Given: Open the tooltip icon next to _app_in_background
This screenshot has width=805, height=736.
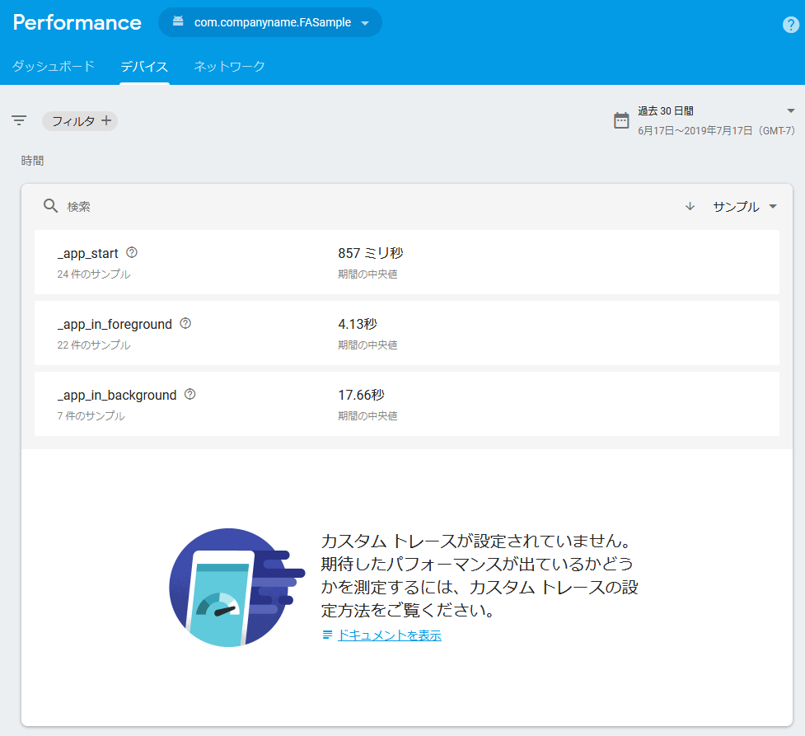Looking at the screenshot, I should tap(190, 395).
